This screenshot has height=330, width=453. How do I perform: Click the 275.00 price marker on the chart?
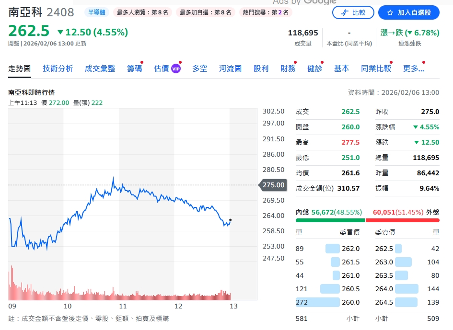pos(272,185)
